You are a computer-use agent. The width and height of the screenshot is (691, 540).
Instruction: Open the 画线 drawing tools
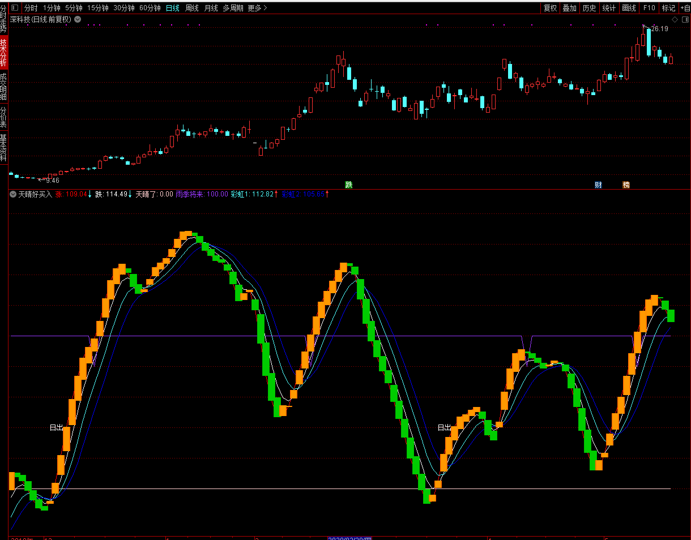click(x=629, y=8)
